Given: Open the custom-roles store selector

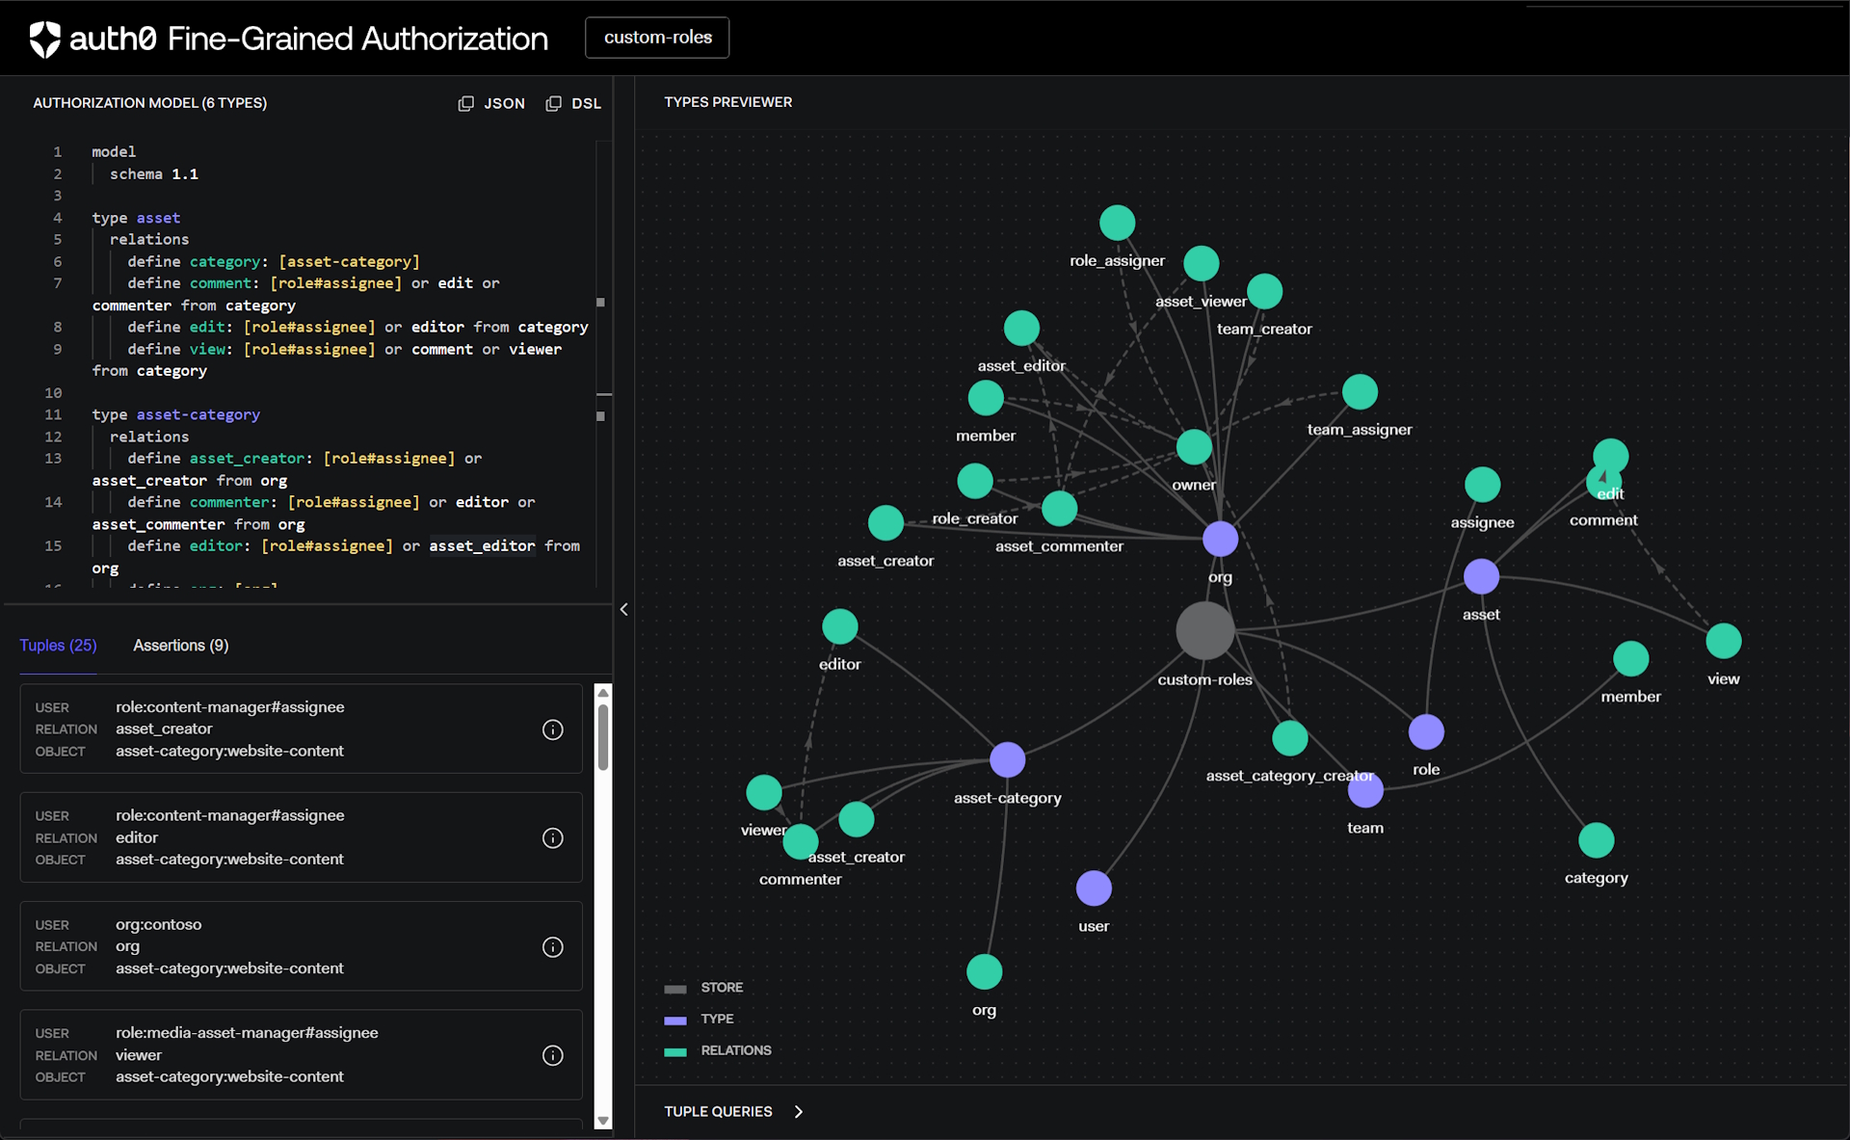Looking at the screenshot, I should [x=657, y=38].
